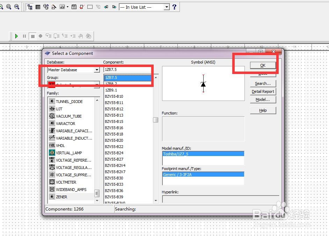329x236 pixels.
Task: Click the Step Over debug icon
Action: point(57,36)
